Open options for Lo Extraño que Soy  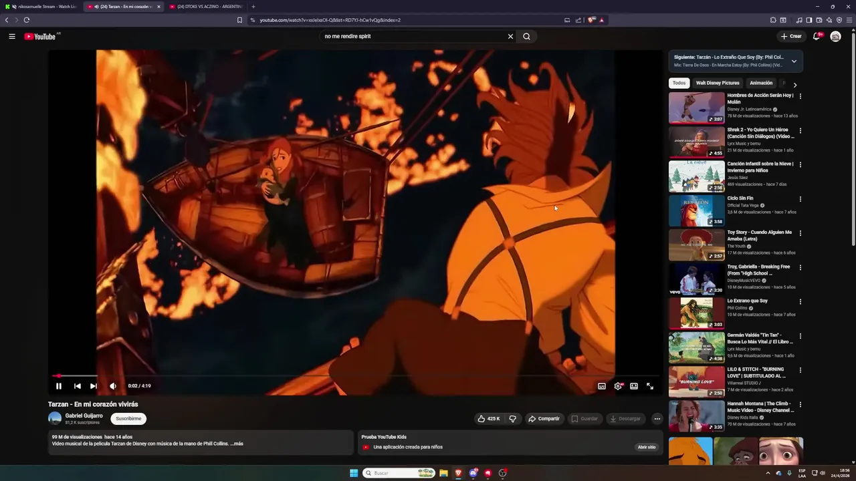pos(800,301)
